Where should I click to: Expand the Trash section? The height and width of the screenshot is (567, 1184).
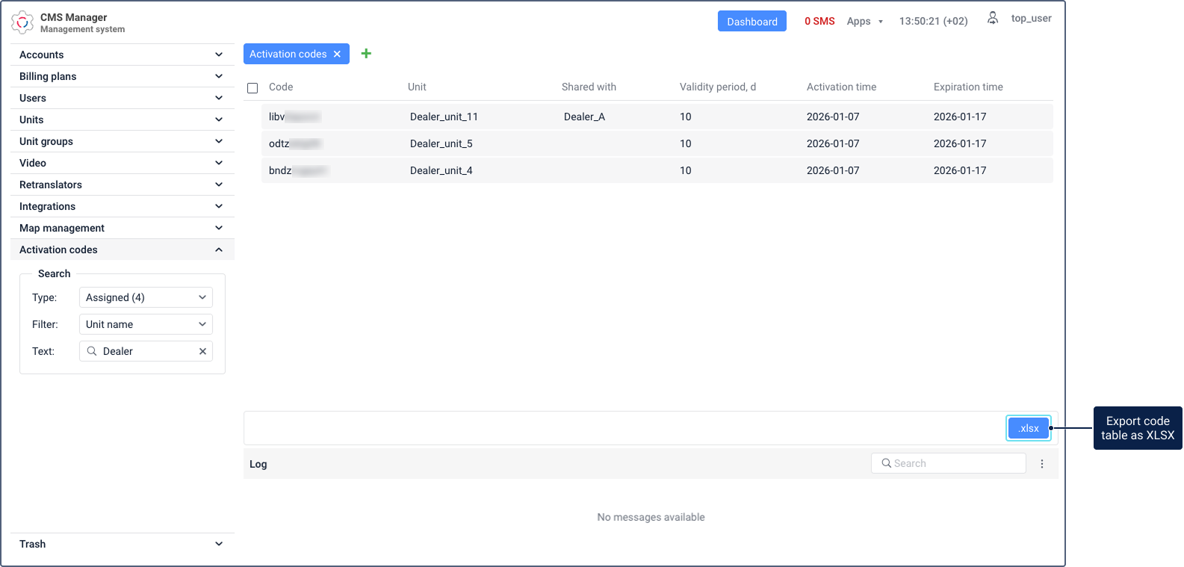tap(122, 544)
